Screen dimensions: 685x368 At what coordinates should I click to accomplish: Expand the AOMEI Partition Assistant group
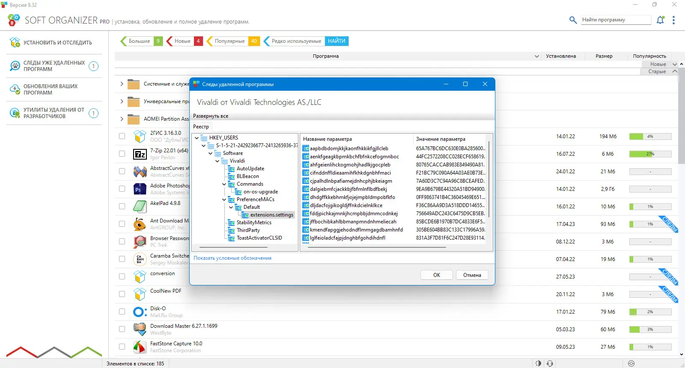122,119
